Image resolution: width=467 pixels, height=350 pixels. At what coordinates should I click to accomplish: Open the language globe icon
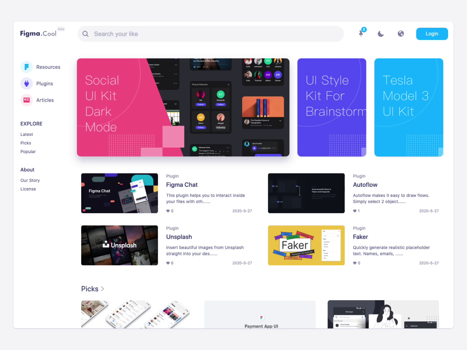click(x=400, y=34)
